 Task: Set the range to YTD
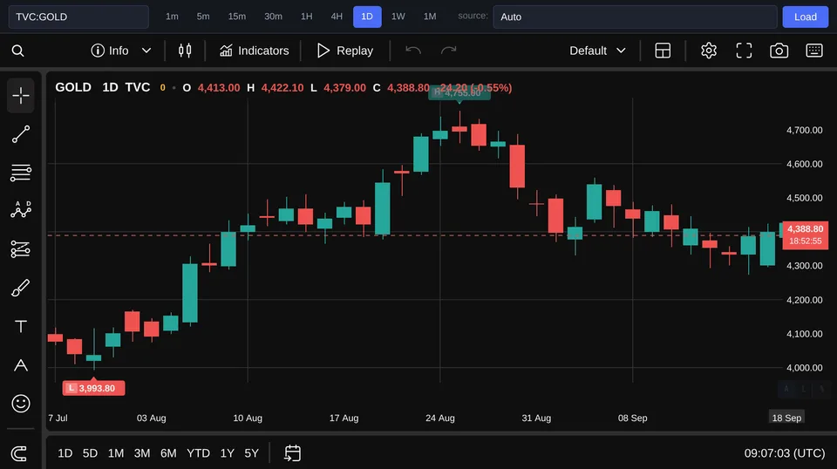(x=198, y=453)
